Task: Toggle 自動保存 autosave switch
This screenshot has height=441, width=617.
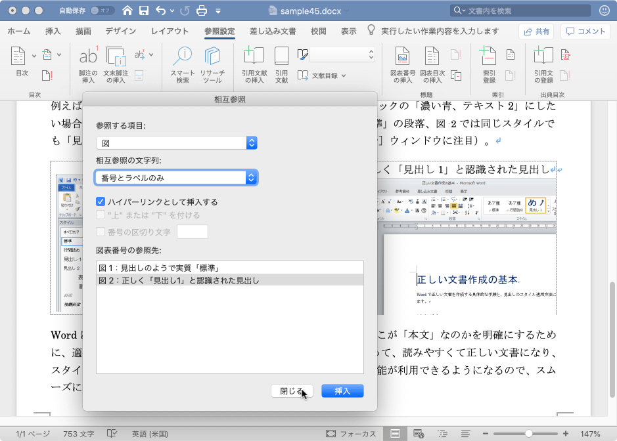Action: 101,10
